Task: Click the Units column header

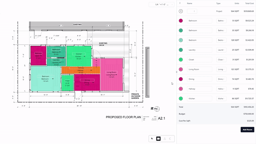Action: 237,4
